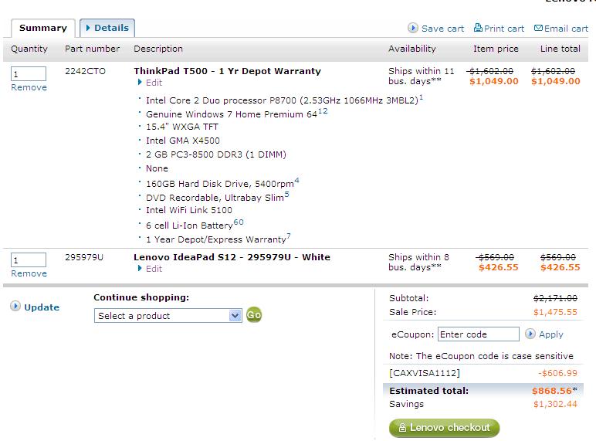Click the Save cart arrow icon
The height and width of the screenshot is (441, 596).
pos(413,28)
